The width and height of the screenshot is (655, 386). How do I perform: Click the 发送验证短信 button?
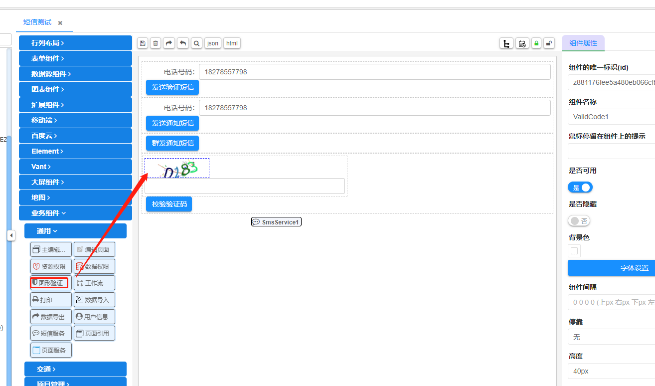tap(172, 87)
